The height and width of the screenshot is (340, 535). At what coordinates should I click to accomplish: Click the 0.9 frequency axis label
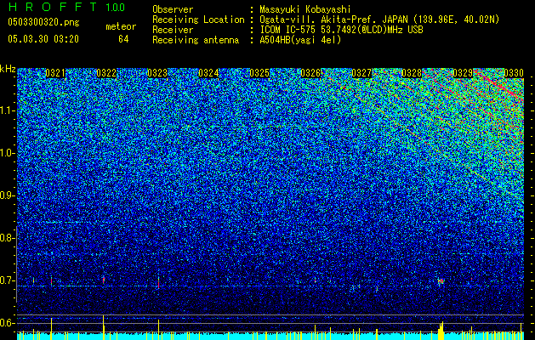[7, 195]
